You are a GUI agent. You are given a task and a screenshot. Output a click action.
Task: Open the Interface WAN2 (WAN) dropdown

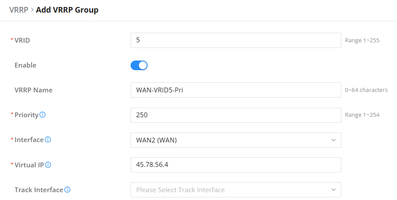pyautogui.click(x=236, y=140)
